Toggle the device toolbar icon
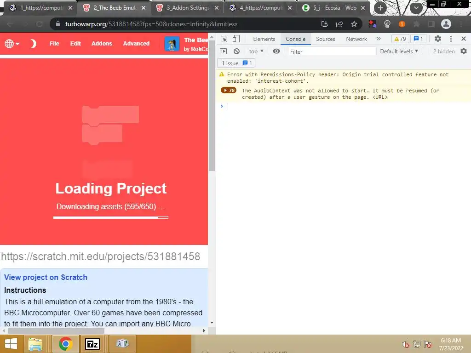This screenshot has height=353, width=471. [x=236, y=39]
